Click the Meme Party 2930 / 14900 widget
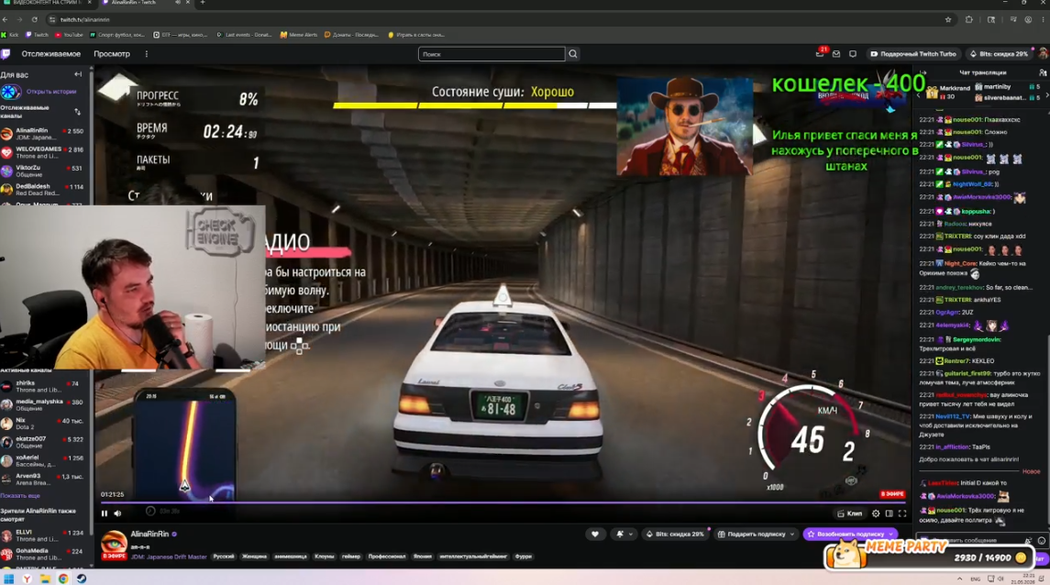Image resolution: width=1050 pixels, height=585 pixels. [929, 555]
